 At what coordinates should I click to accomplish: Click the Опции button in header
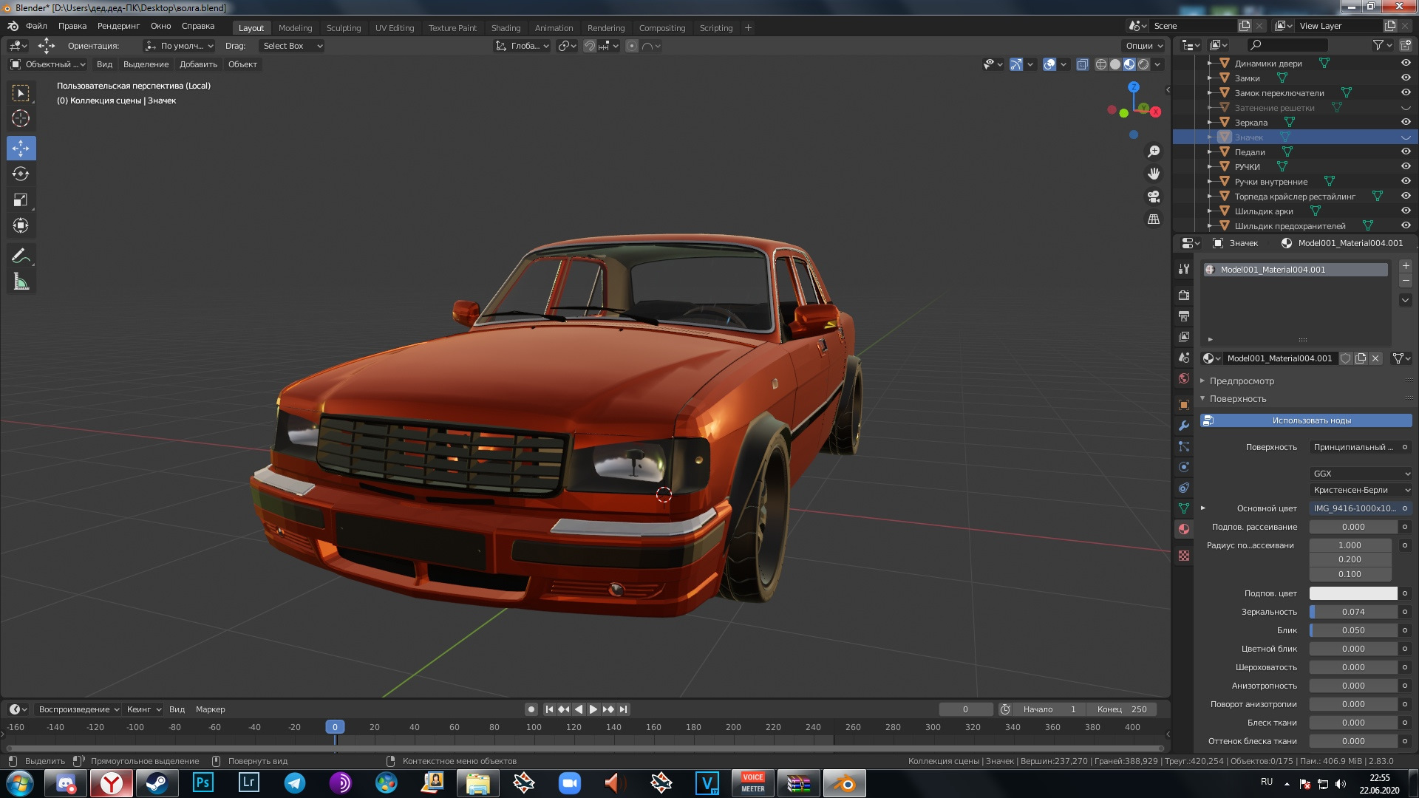1143,46
